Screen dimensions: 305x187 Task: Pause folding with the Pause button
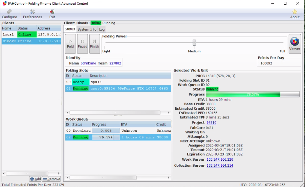pyautogui.click(x=83, y=44)
